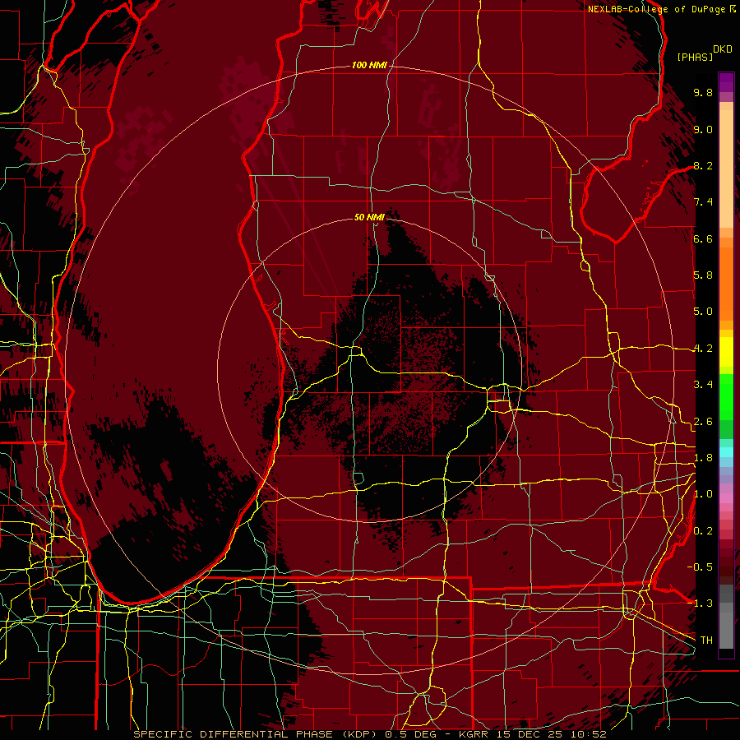The image size is (740, 740).
Task: Click the 0.2 scale value
Action: point(703,531)
